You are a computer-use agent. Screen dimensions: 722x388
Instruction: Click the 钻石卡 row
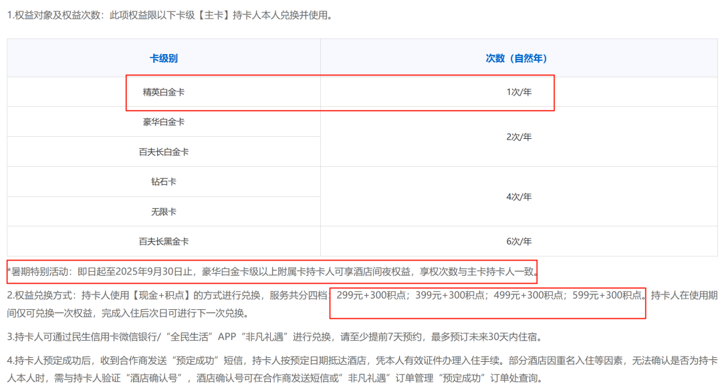(164, 182)
